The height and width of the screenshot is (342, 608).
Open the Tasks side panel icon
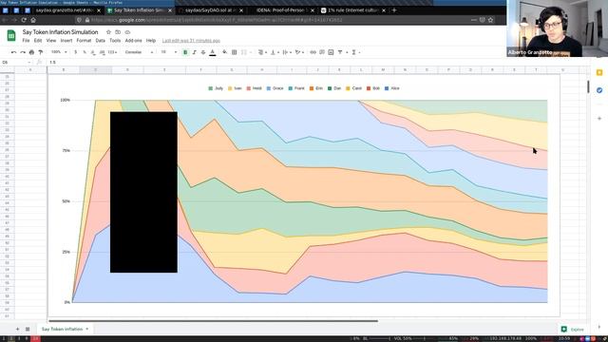599,90
